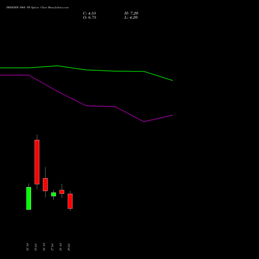Screen dimensions: 259x259
Task: Click the '29 Jul' date axis label
Action: [69, 247]
